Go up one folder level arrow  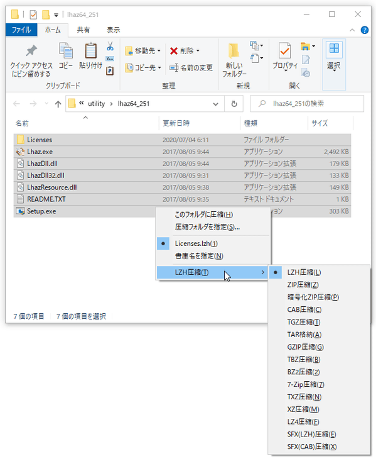tap(58, 104)
